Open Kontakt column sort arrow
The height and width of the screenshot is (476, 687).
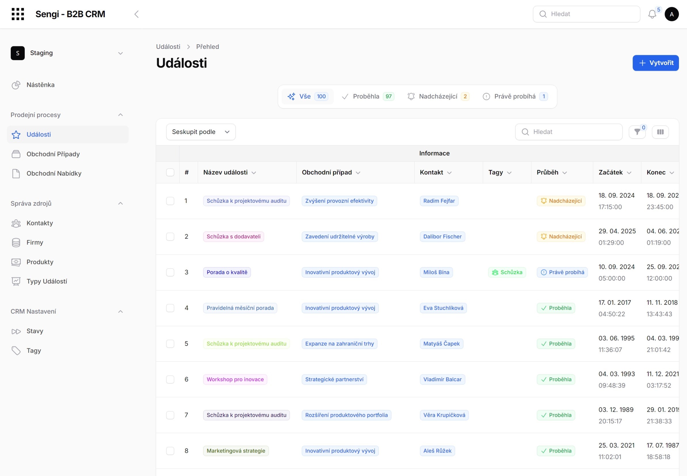click(x=449, y=173)
